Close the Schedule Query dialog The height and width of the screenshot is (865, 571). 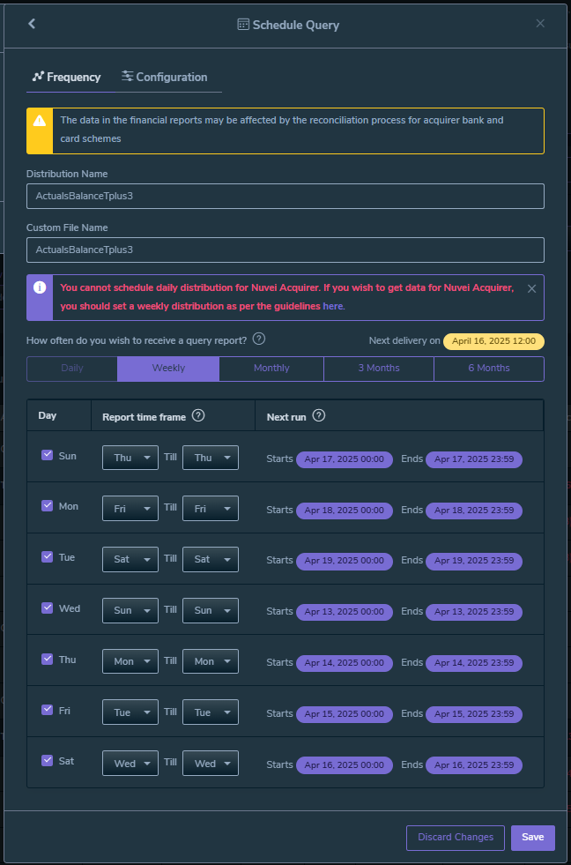click(x=540, y=24)
